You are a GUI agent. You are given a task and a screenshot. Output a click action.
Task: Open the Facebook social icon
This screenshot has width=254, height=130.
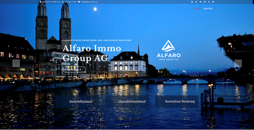(192, 2)
